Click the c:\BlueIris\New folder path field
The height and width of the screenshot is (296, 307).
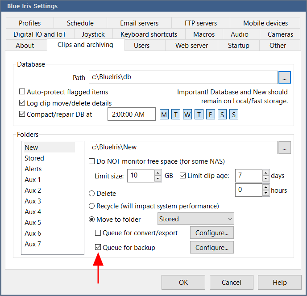[183, 147]
